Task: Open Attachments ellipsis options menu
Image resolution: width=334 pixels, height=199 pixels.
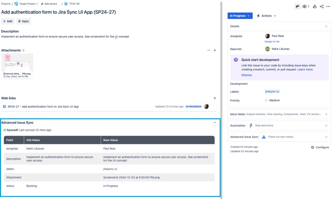Action: click(209, 50)
